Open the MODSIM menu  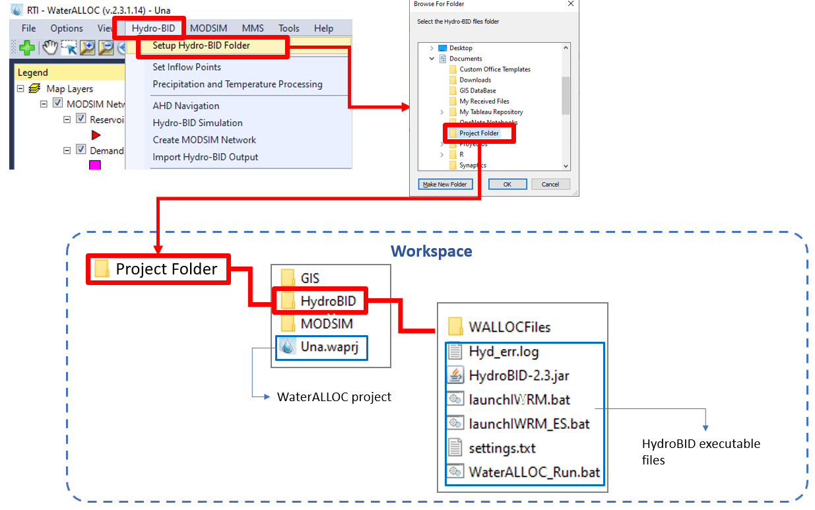pos(207,28)
